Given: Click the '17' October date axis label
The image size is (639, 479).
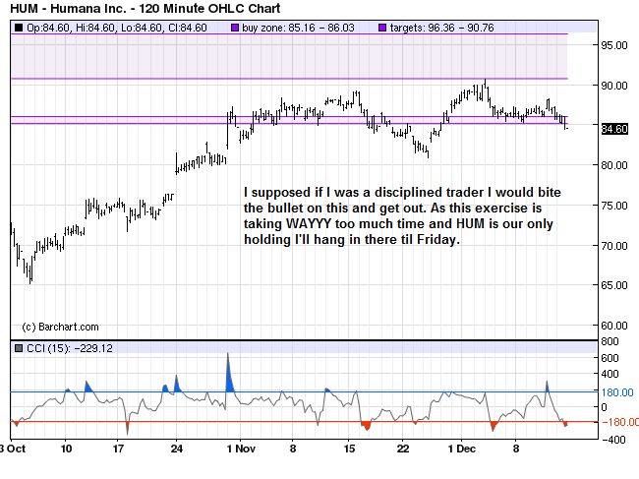Looking at the screenshot, I should [118, 449].
